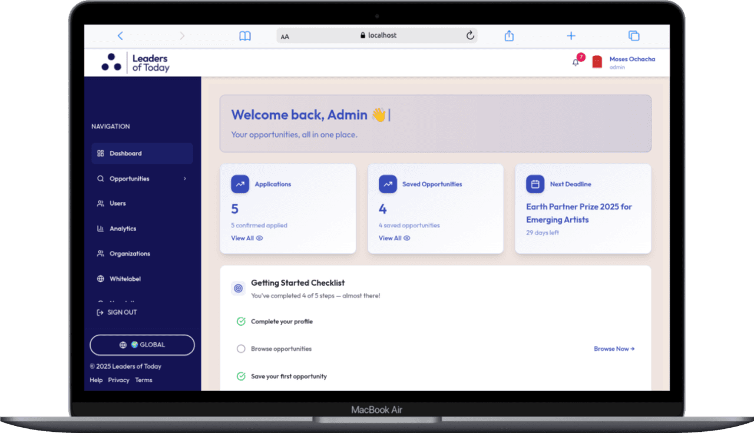754x433 pixels.
Task: Click Saved Opportunities card trend icon
Action: pos(388,184)
